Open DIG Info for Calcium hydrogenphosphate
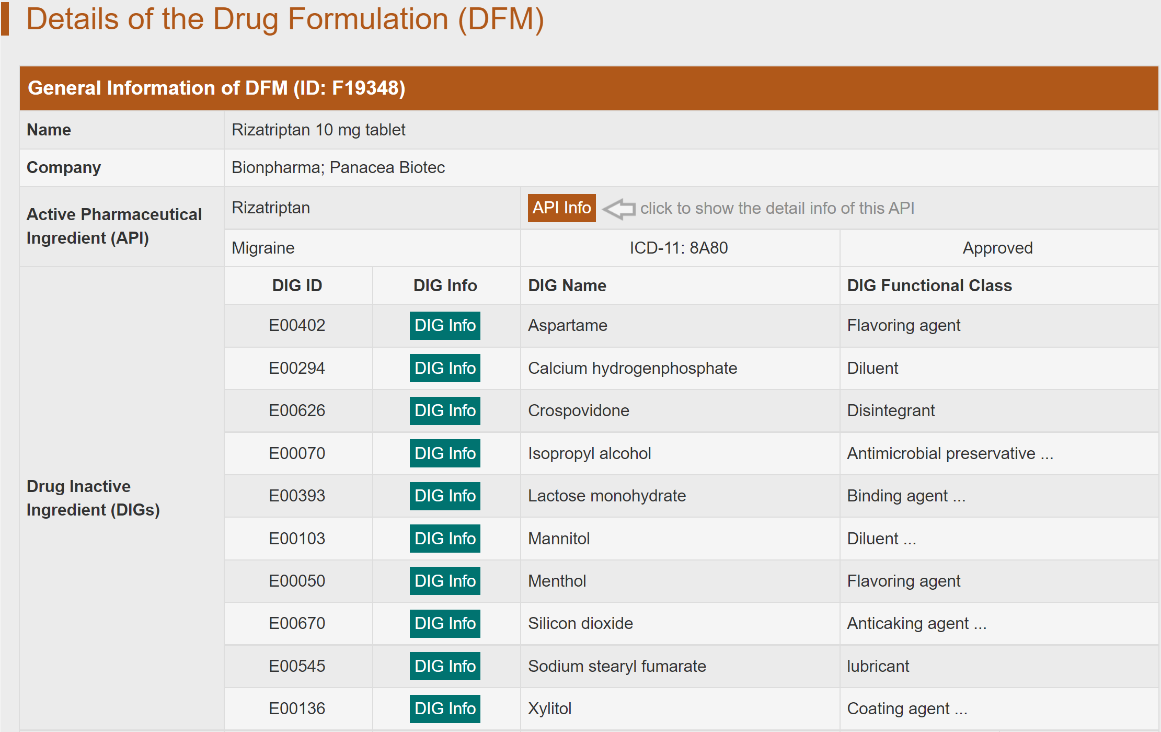 tap(444, 368)
